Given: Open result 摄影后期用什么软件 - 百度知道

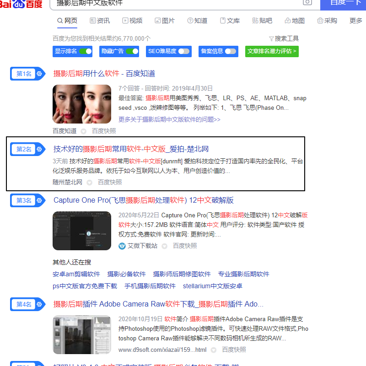Looking at the screenshot, I should [104, 74].
